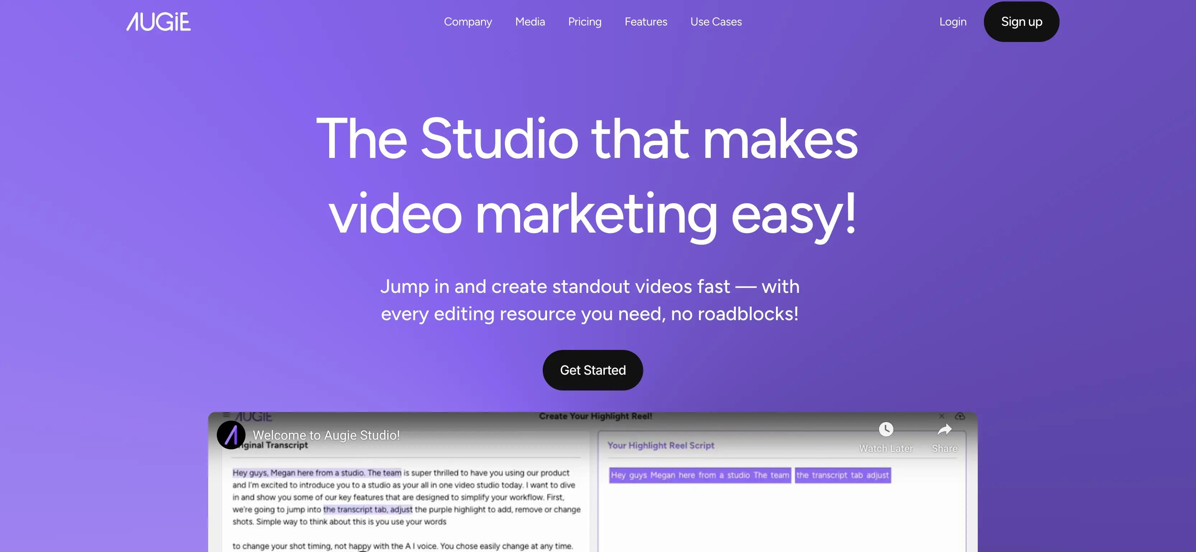Click the Login link
This screenshot has height=552, width=1196.
tap(953, 21)
